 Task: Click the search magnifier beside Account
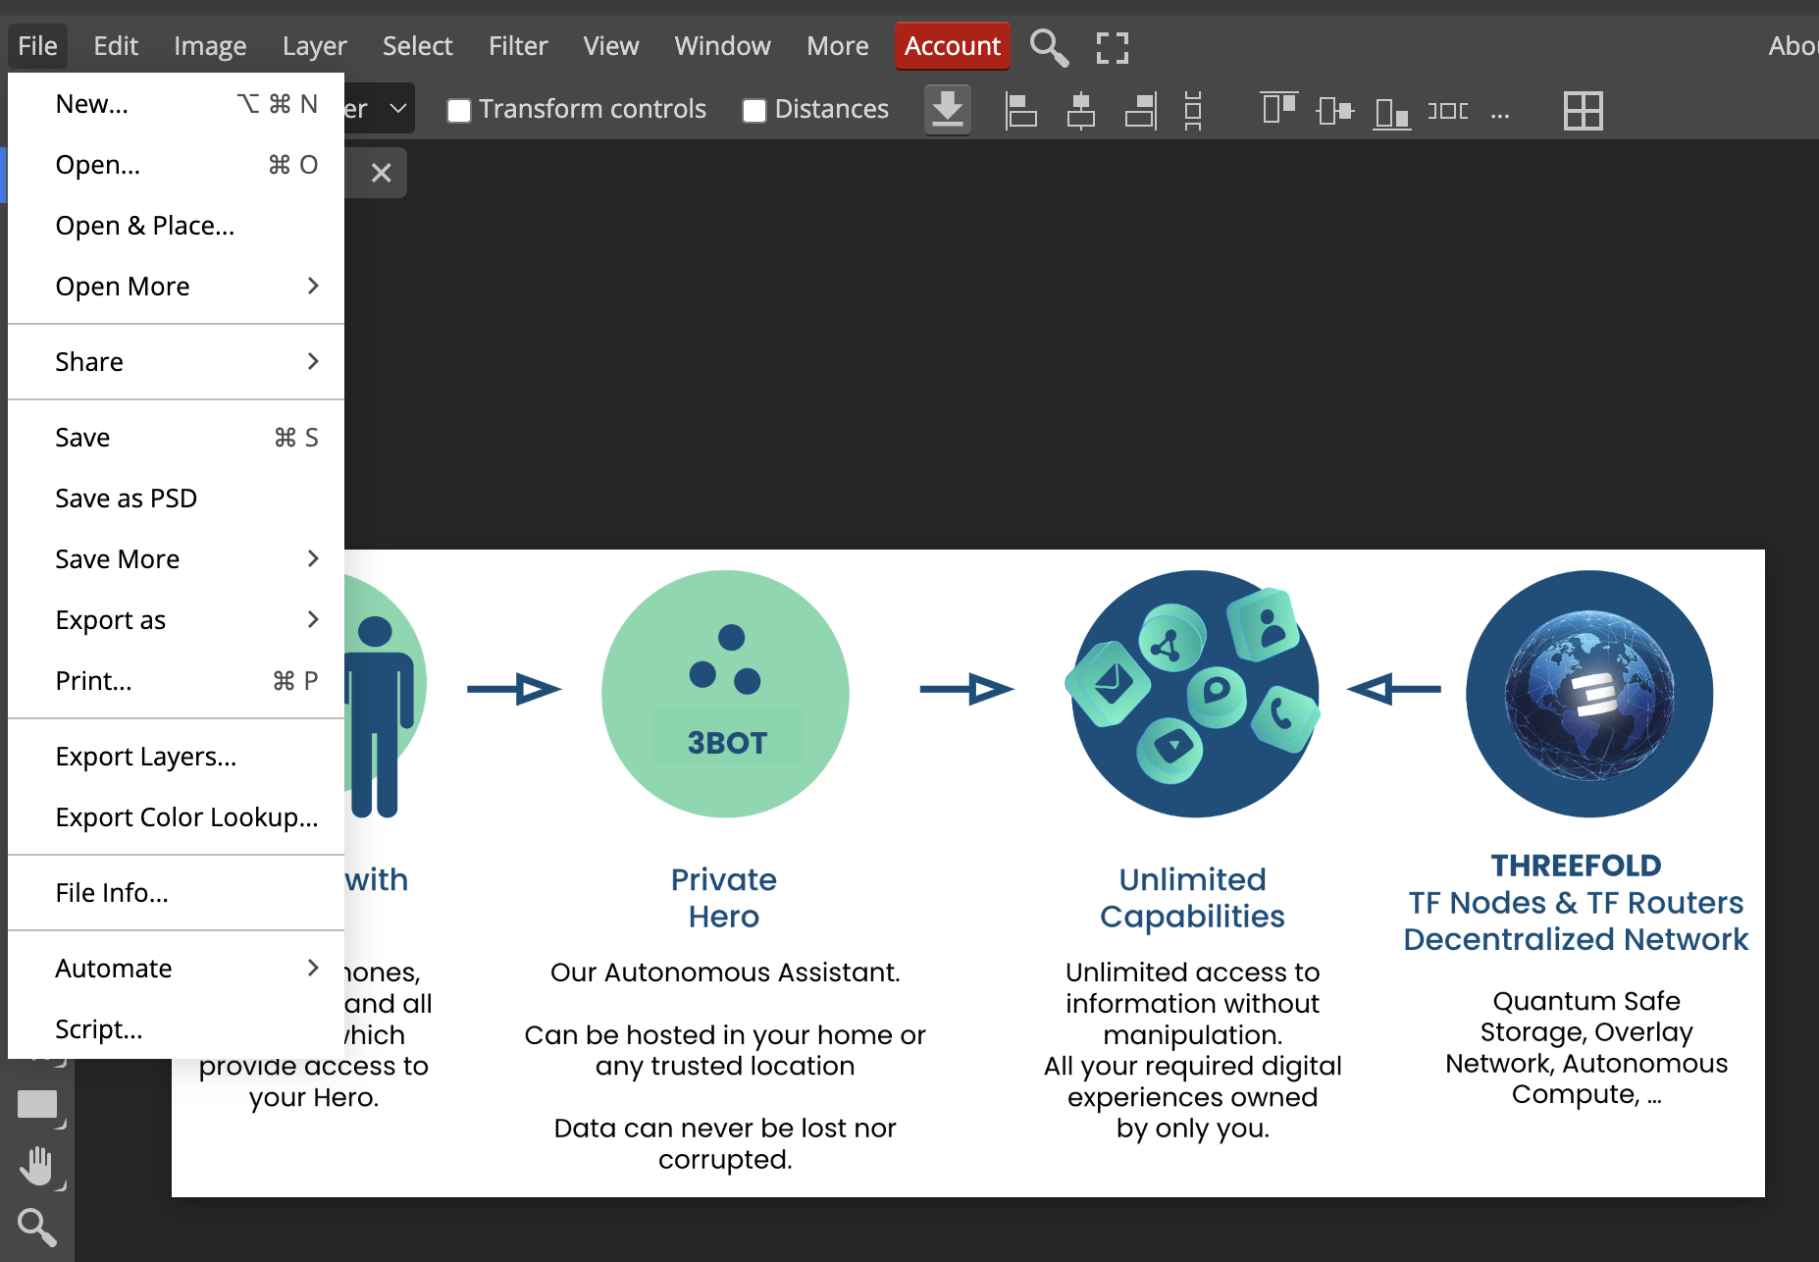(x=1049, y=47)
